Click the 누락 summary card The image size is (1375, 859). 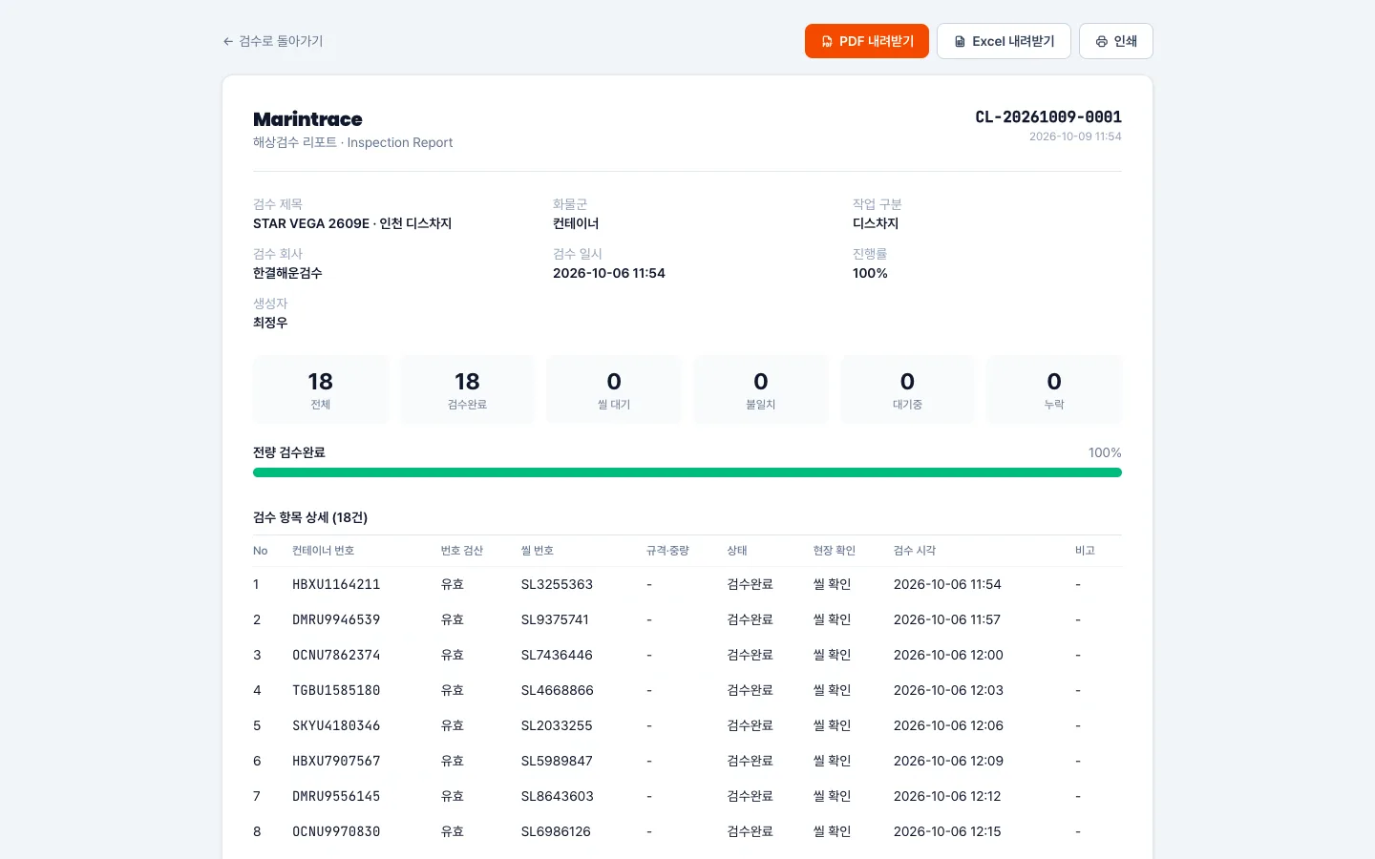[x=1054, y=389]
